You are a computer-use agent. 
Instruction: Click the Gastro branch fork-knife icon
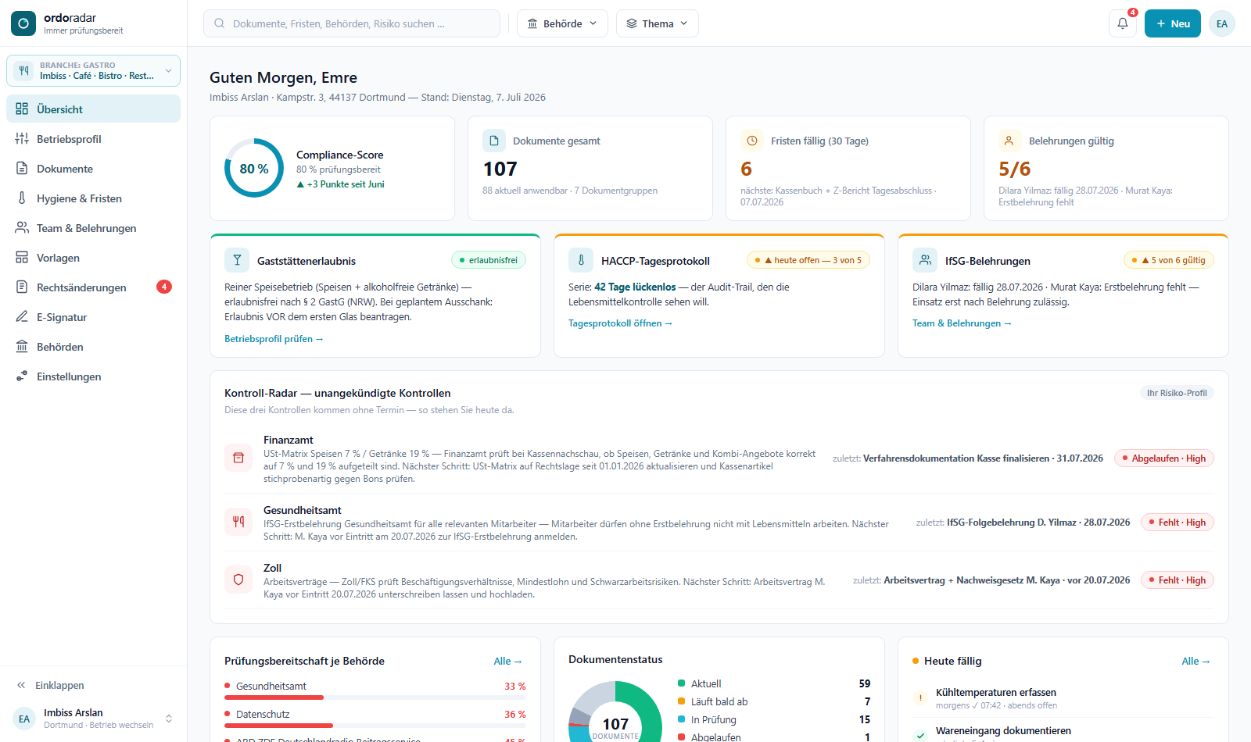click(x=23, y=70)
